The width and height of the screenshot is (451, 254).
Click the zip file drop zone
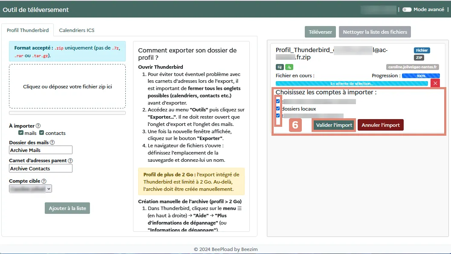pos(67,86)
